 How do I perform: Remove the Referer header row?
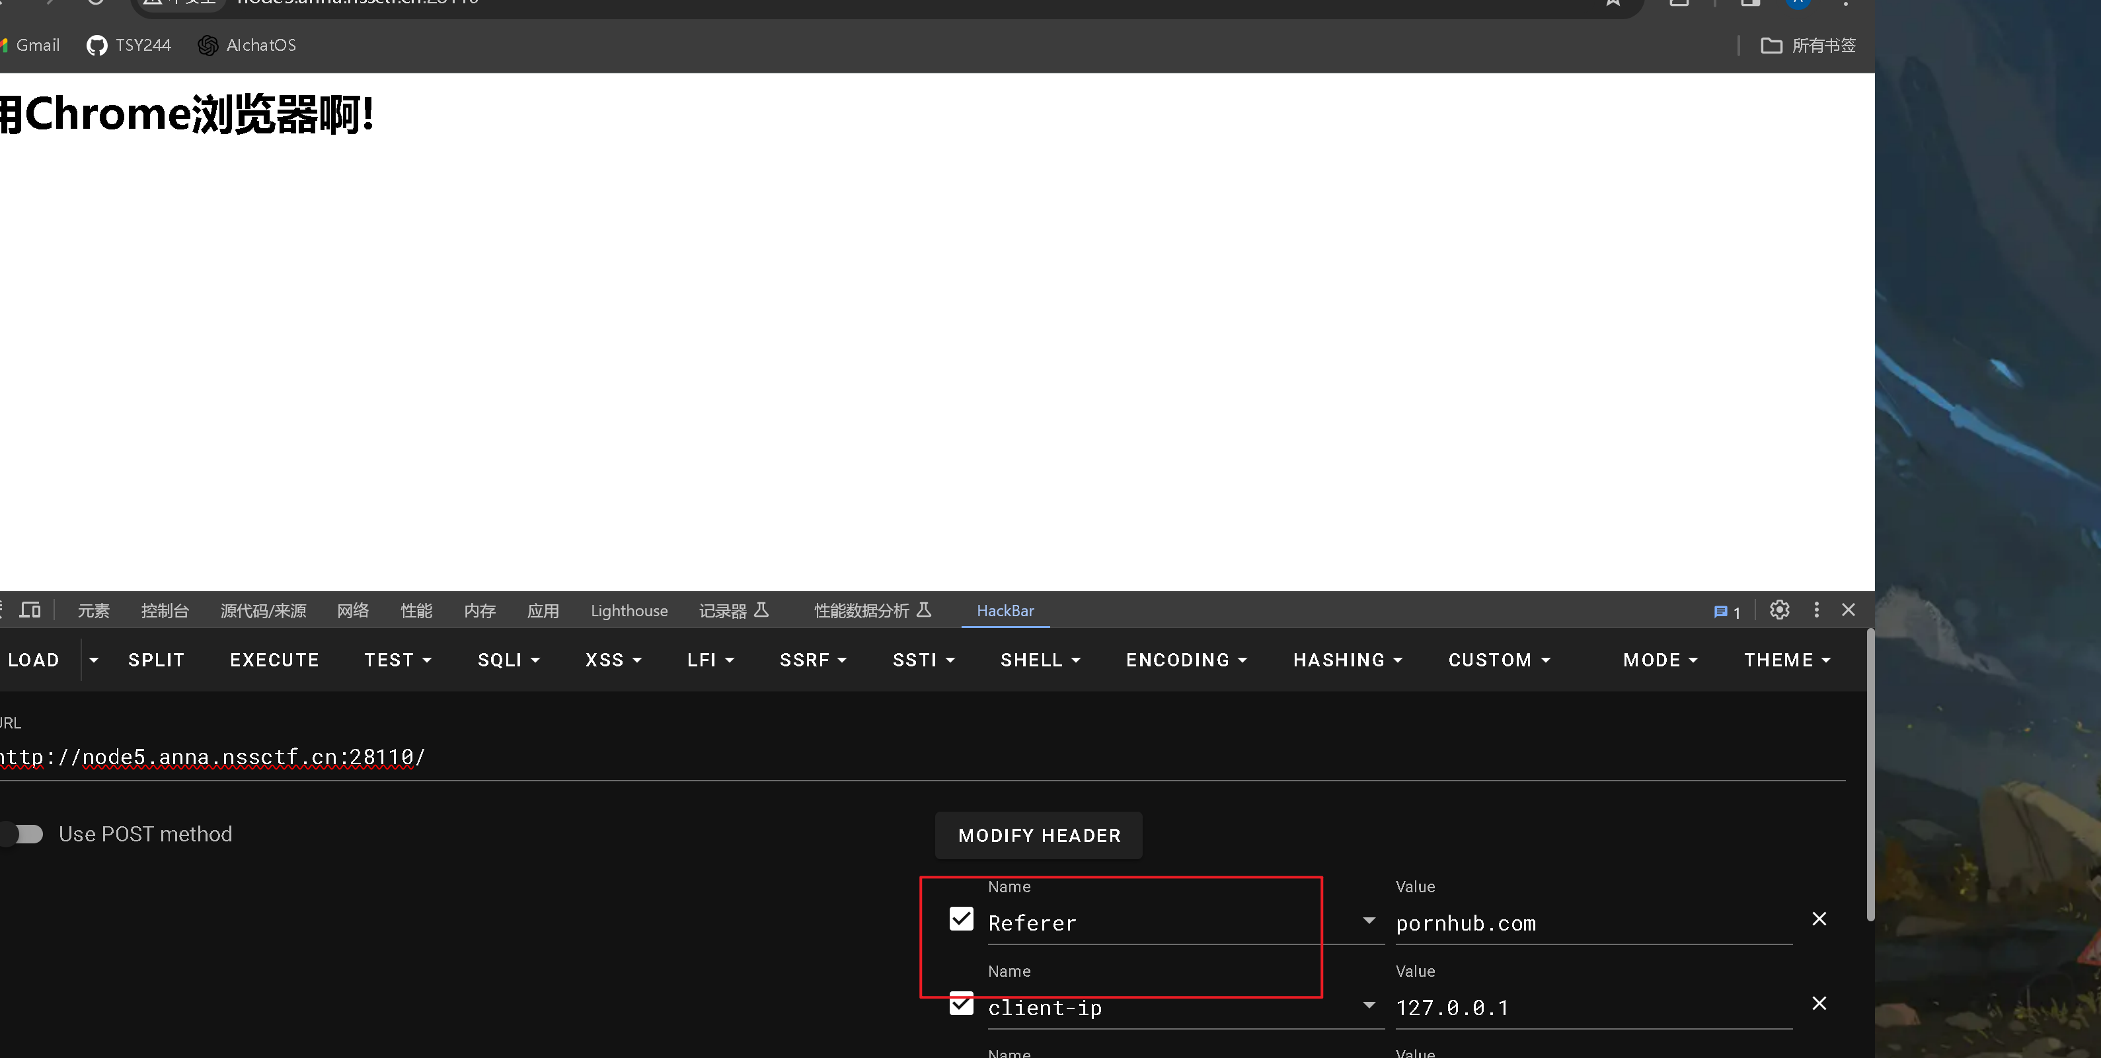click(1818, 919)
